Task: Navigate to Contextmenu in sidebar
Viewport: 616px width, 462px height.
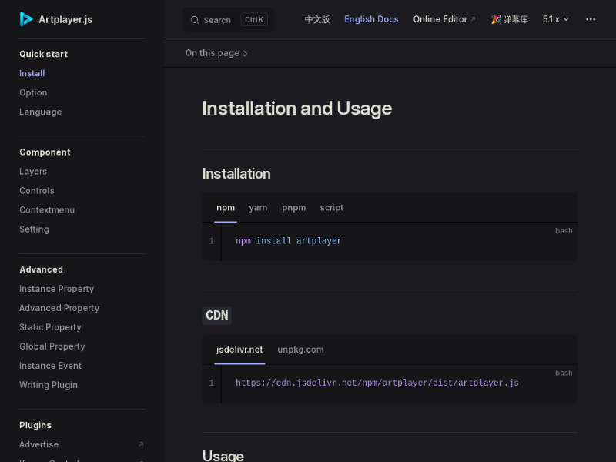Action: click(x=47, y=209)
